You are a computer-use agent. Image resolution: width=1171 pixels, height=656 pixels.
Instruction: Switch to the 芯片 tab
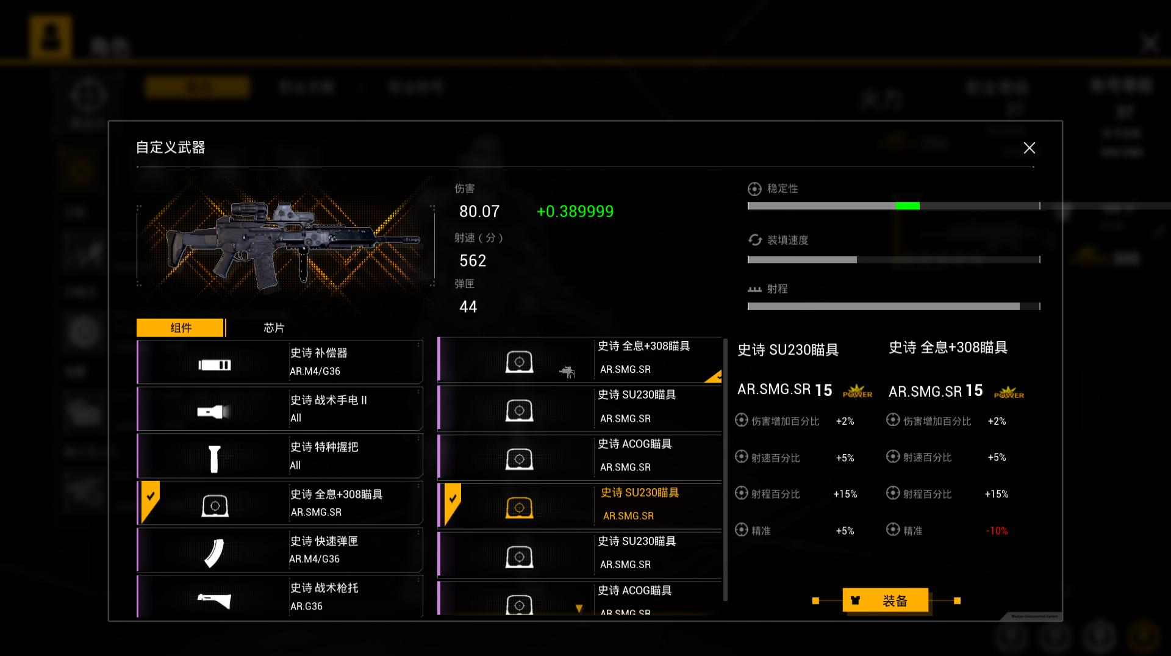(274, 328)
